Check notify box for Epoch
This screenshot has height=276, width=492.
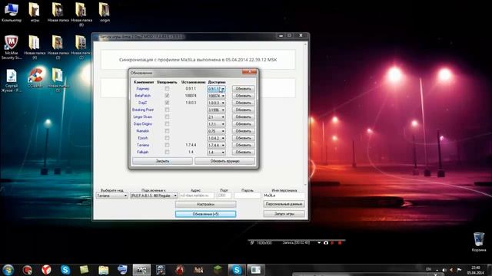[167, 138]
